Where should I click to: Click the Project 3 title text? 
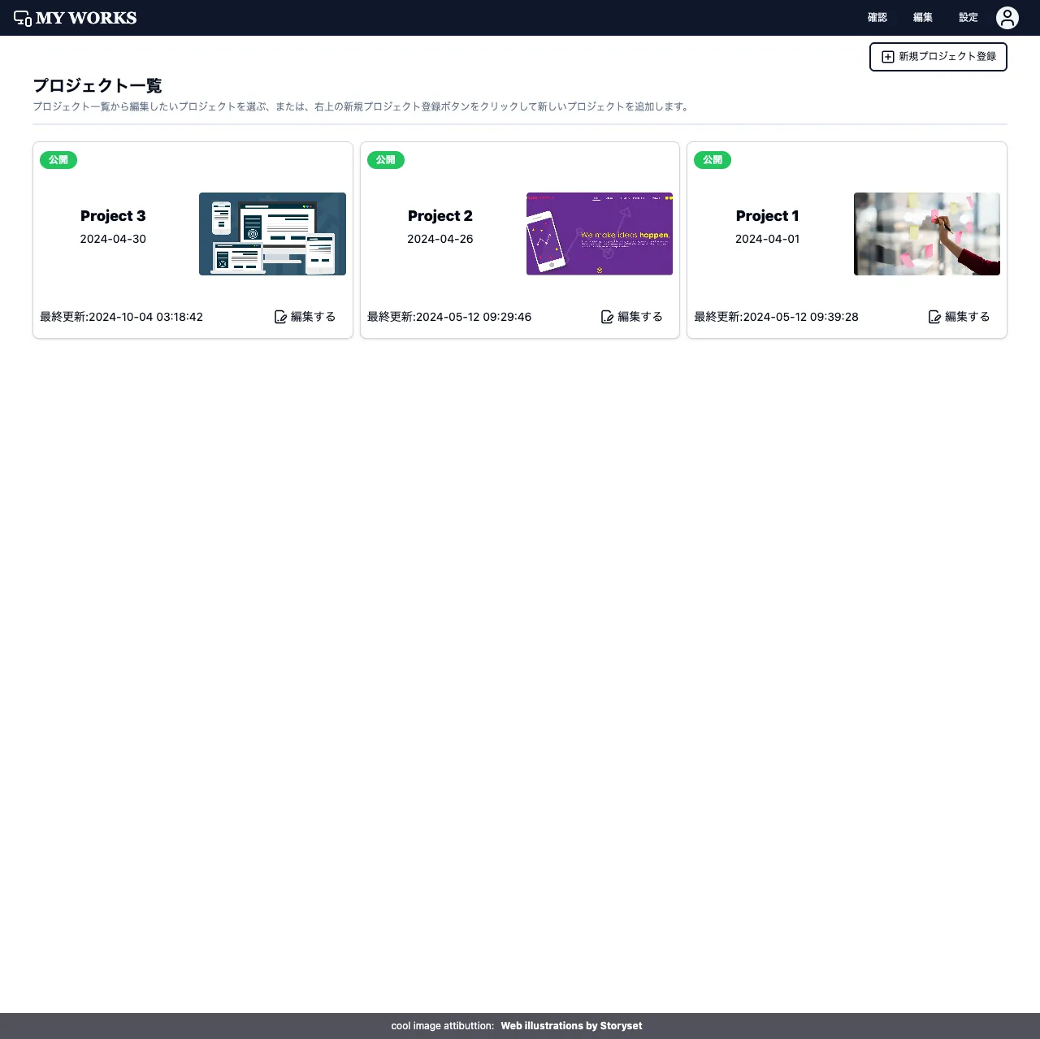(x=113, y=216)
